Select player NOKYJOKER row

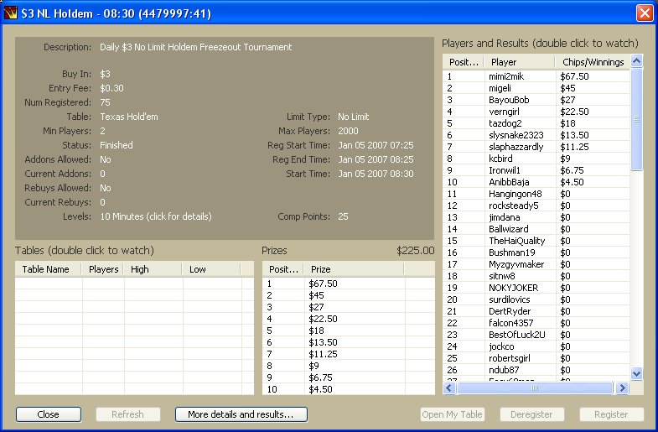tap(536, 288)
